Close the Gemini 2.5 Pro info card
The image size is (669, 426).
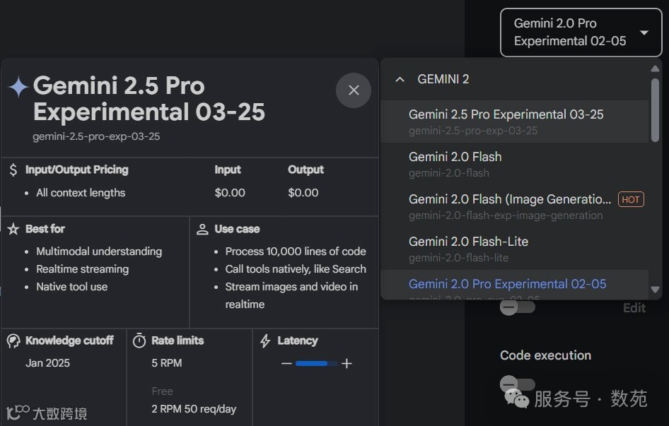(x=354, y=90)
